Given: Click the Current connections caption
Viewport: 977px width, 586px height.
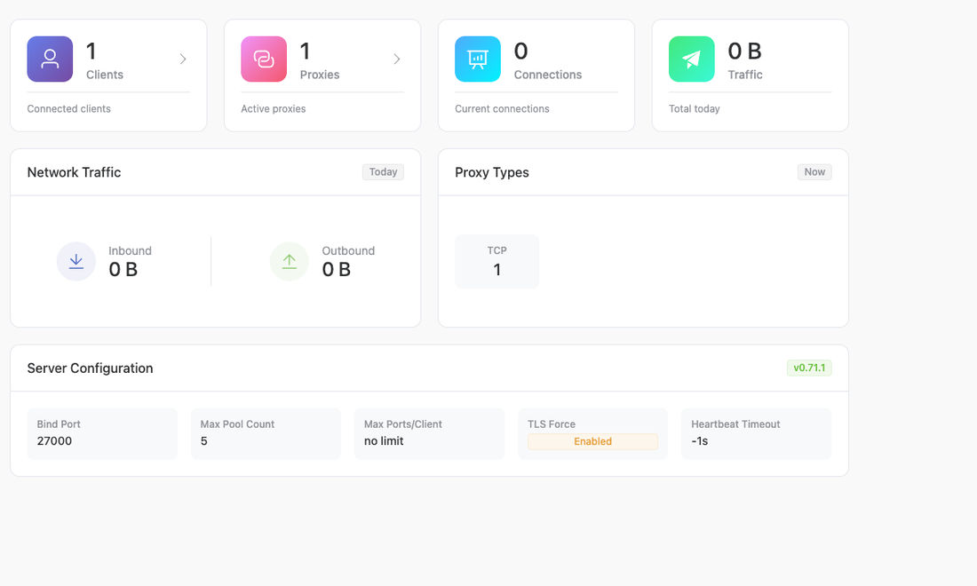Looking at the screenshot, I should pos(502,109).
